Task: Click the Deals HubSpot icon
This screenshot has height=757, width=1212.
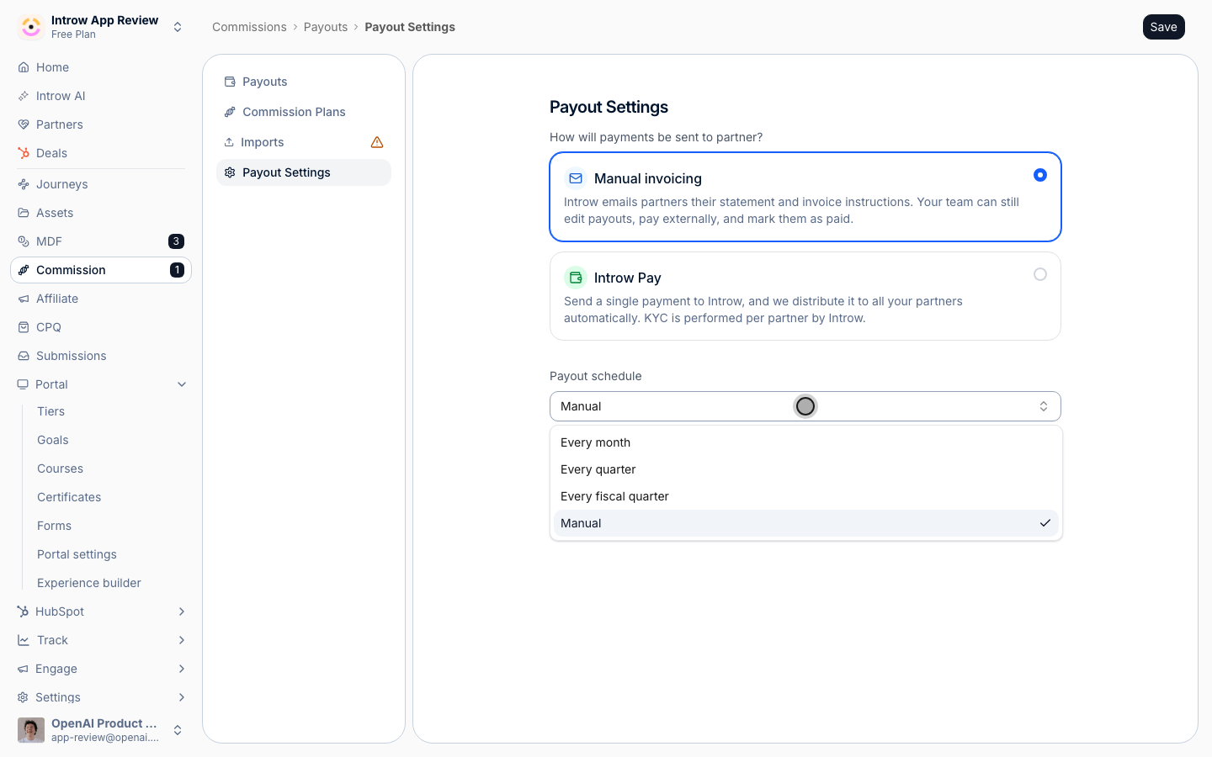Action: pos(24,153)
